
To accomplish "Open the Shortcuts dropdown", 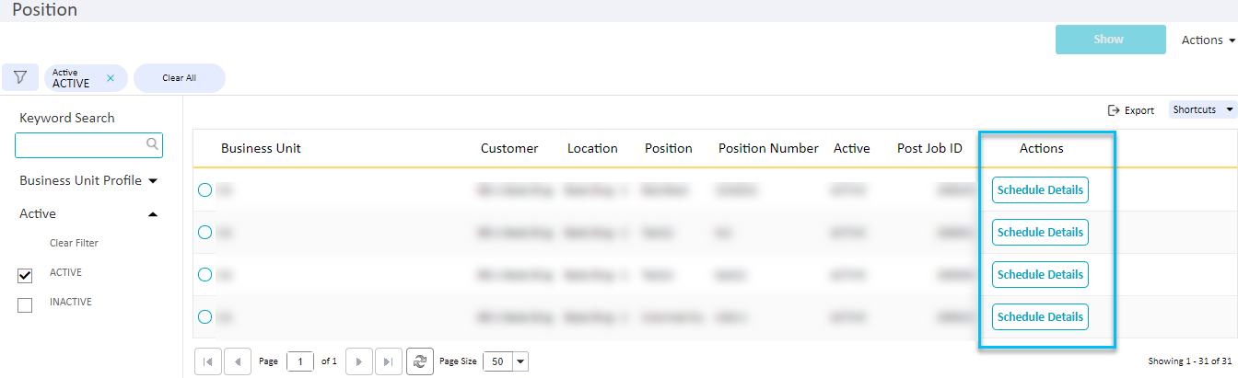I will [1203, 109].
